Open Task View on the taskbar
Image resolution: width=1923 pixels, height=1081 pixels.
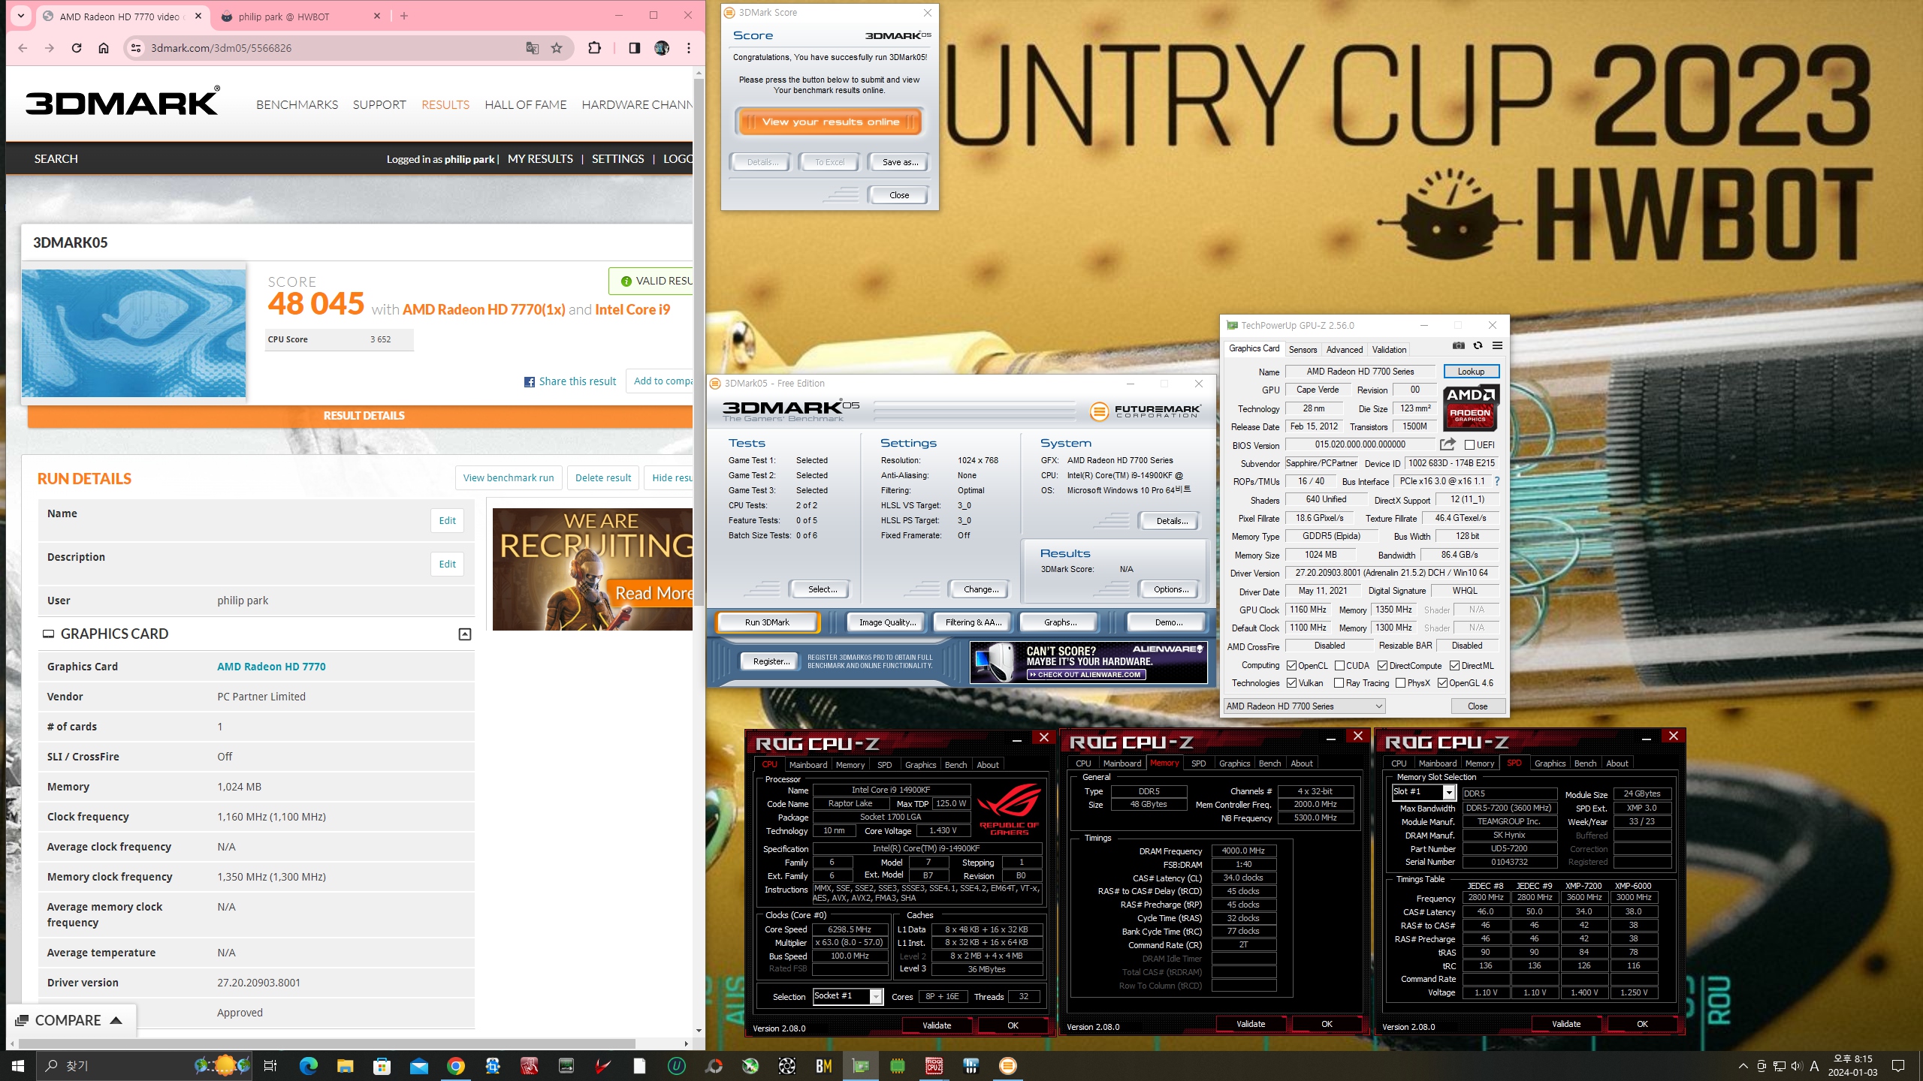[x=270, y=1065]
